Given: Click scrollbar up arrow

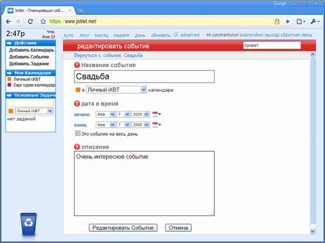Looking at the screenshot, I should 313,55.
